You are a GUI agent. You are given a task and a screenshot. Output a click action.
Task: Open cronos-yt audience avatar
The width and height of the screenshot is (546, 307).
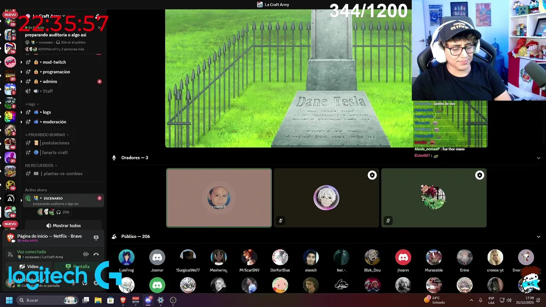tap(495, 257)
